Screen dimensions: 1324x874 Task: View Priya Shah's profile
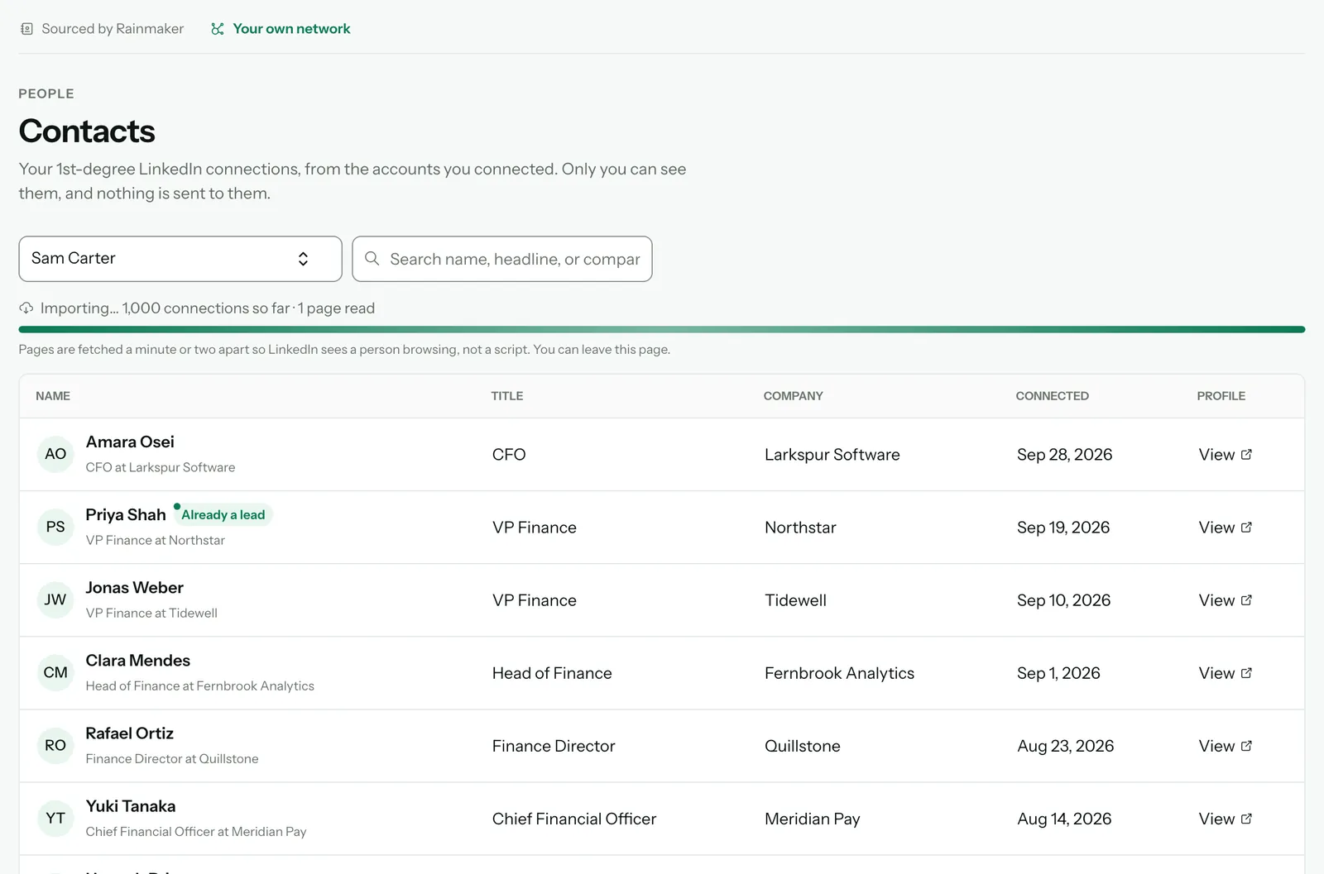pos(1225,528)
